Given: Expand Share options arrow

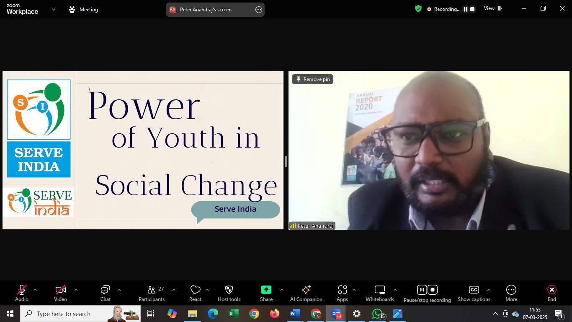Looking at the screenshot, I should tap(281, 290).
